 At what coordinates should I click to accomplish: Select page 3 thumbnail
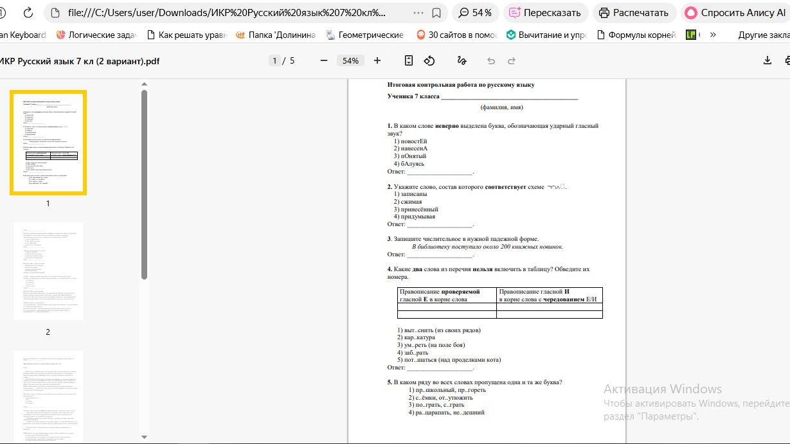click(48, 396)
